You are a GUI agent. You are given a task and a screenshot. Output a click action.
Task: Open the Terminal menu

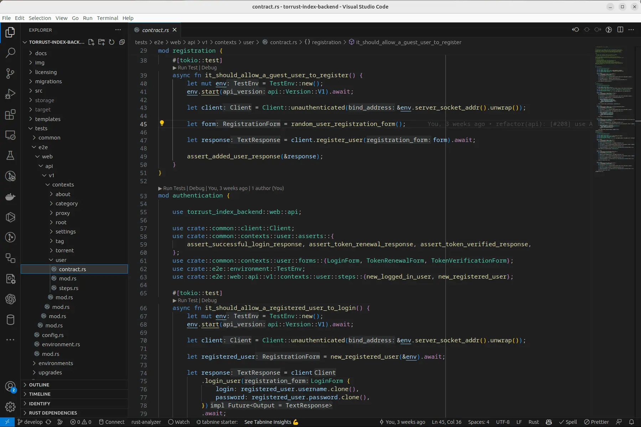coord(107,18)
